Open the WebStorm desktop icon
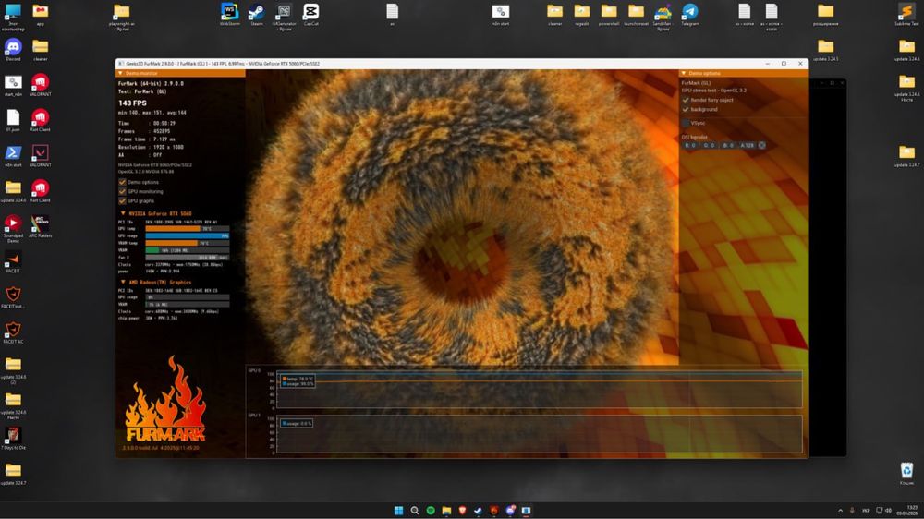The height and width of the screenshot is (519, 924). pyautogui.click(x=229, y=12)
